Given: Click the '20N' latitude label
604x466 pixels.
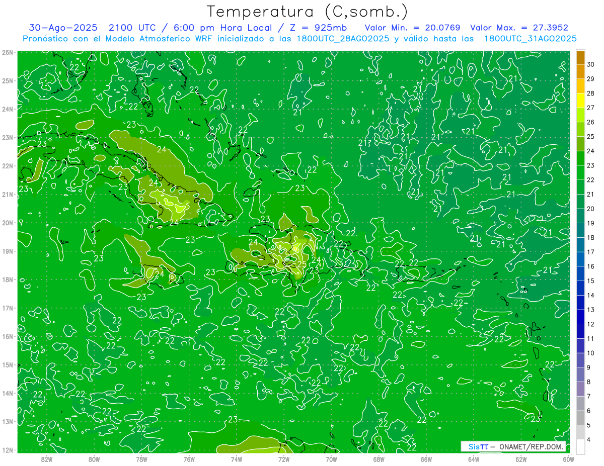Looking at the screenshot, I should click(x=8, y=223).
